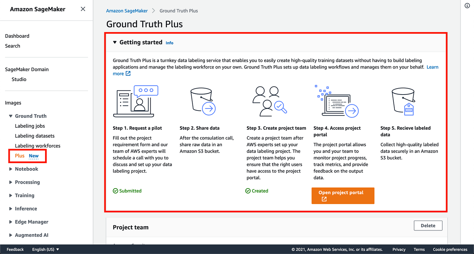Select Plus under Ground Truth

coord(20,156)
